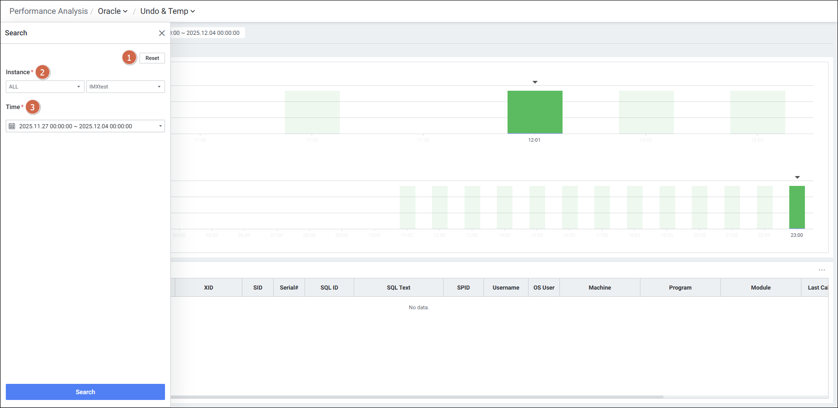The image size is (838, 408).
Task: Open the Oracle breadcrumb menu
Action: (113, 11)
